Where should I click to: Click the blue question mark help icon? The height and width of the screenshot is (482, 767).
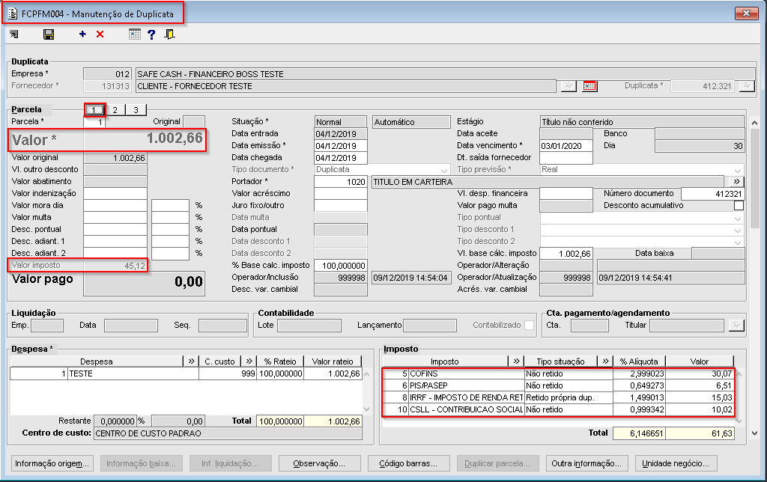151,34
